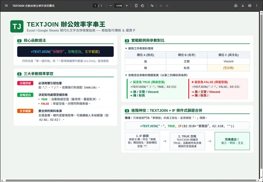Click the yellow (空白格) cell
The width and height of the screenshot is (263, 182).
click(229, 68)
